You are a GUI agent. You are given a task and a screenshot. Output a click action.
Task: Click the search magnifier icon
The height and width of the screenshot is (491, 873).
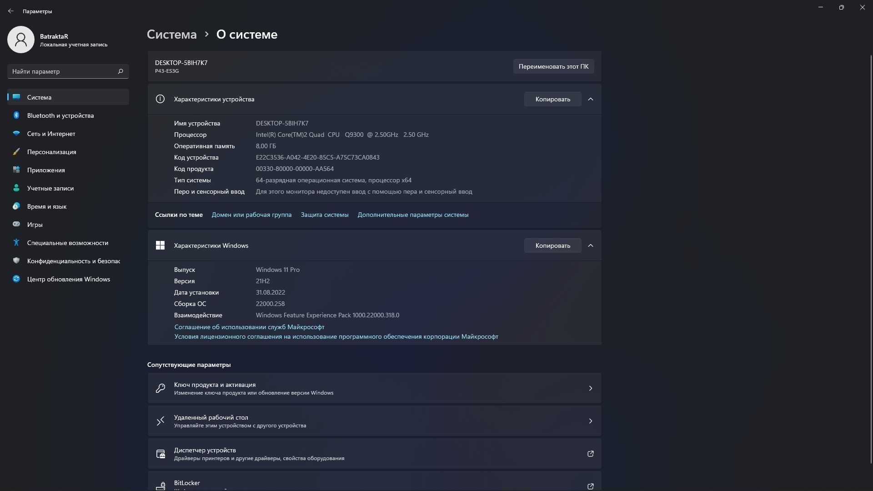pyautogui.click(x=120, y=71)
